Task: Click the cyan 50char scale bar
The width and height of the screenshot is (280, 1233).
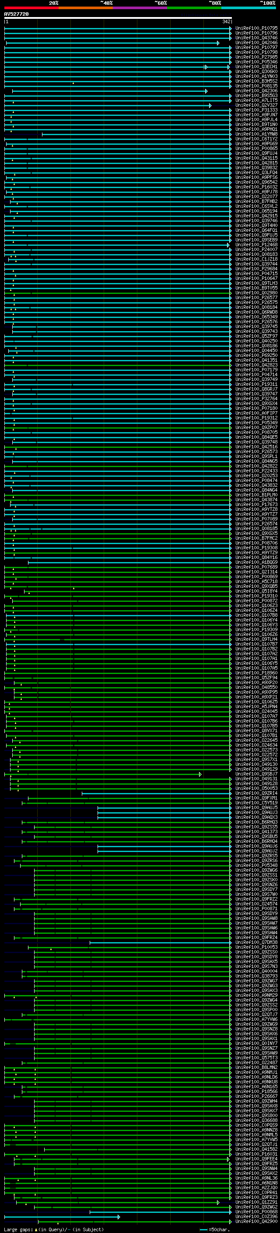Action: pyautogui.click(x=203, y=1230)
